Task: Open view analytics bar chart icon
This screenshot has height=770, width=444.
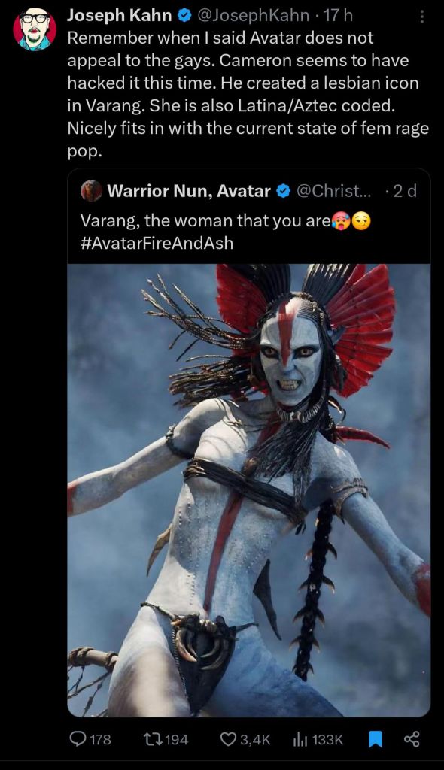Action: pos(300,739)
